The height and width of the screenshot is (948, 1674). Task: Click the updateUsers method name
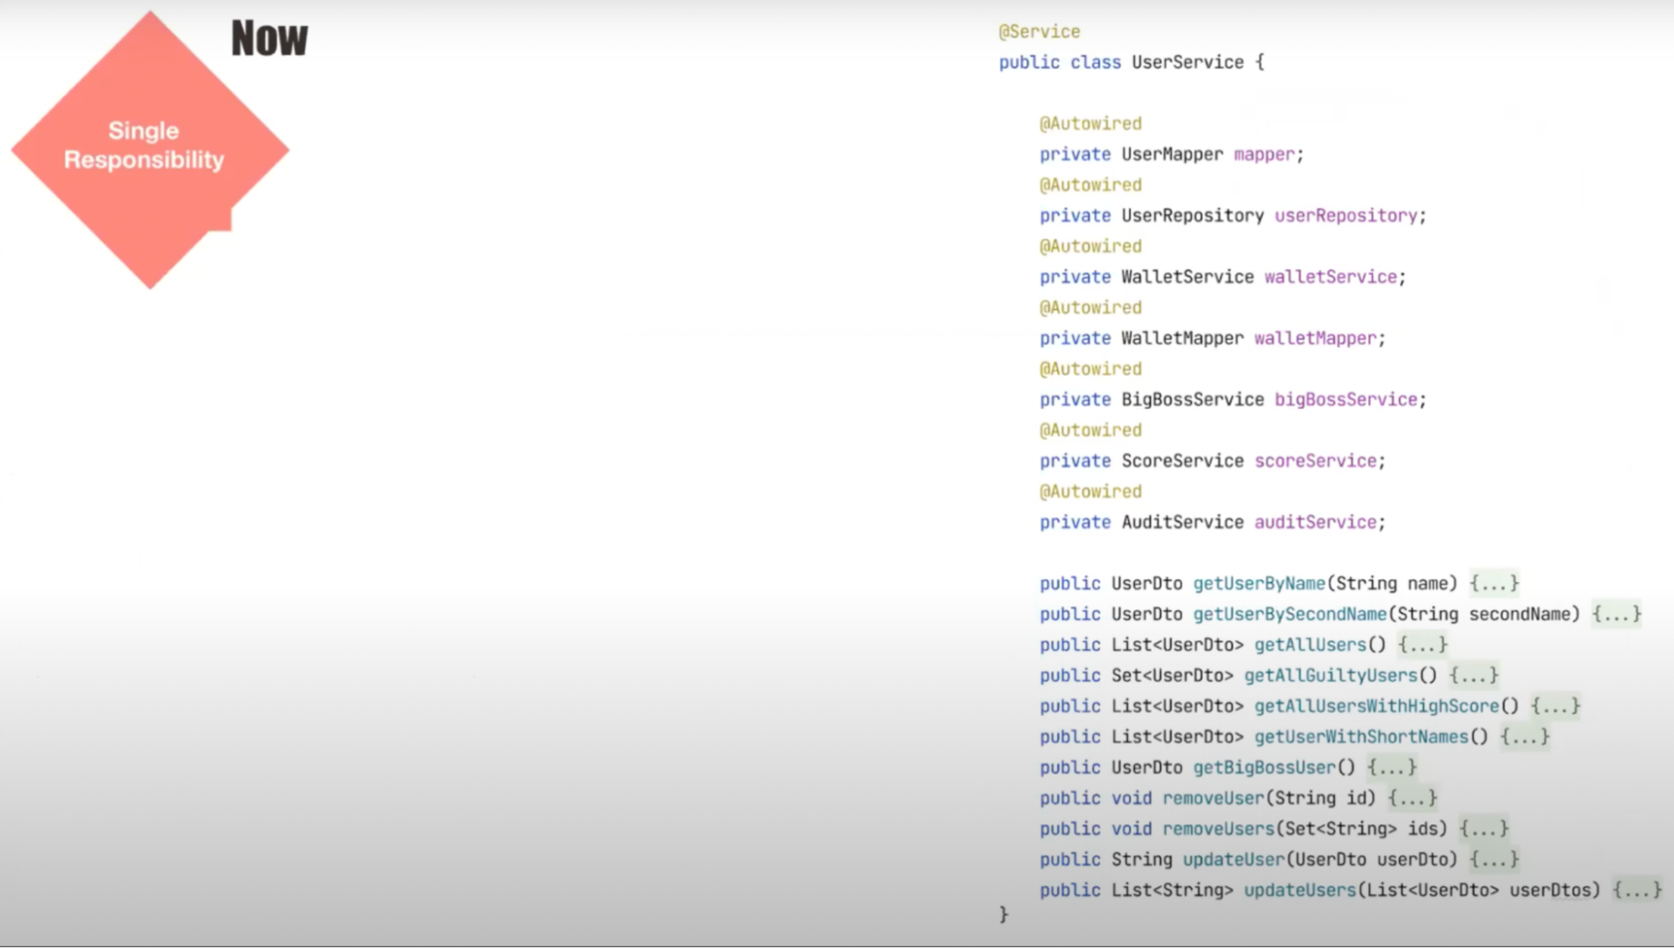(x=1300, y=890)
